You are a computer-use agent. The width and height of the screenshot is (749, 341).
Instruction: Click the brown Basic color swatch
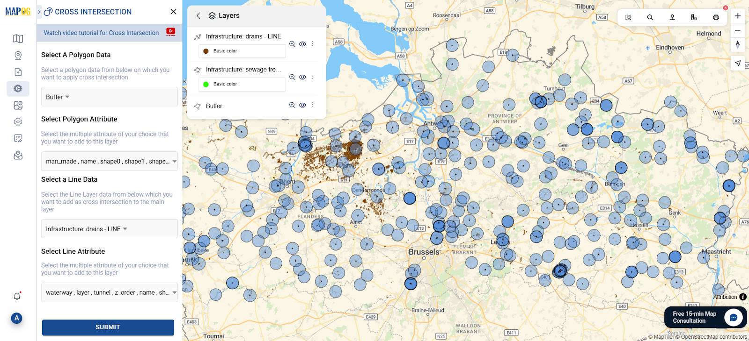(x=206, y=51)
